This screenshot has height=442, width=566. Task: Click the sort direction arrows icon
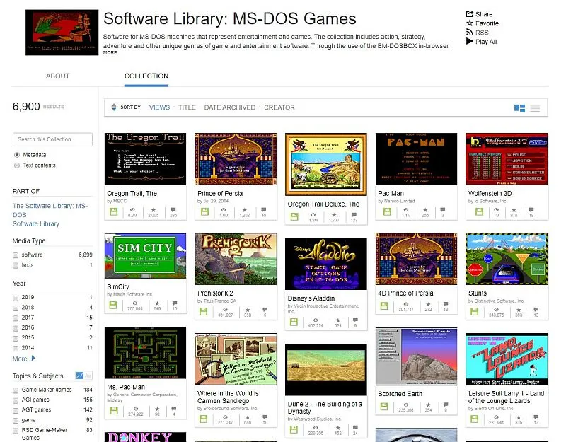point(114,107)
